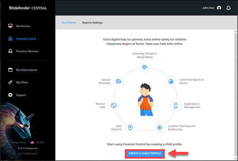The image size is (238, 161).
Task: Click the scrollbar up arrow
Action: pos(236,31)
